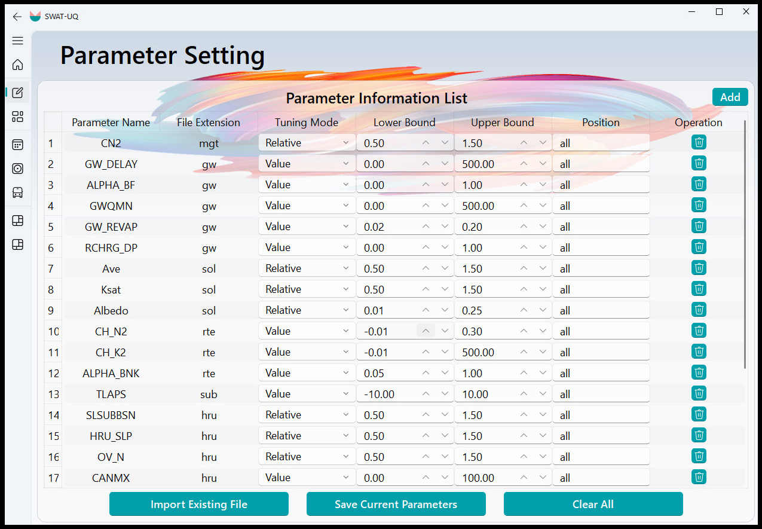The image size is (762, 529).
Task: Open Tuning Mode dropdown for TLAPS
Action: (307, 394)
